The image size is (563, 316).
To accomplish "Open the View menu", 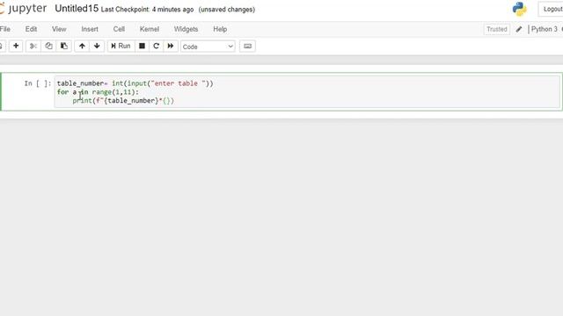I will [59, 29].
